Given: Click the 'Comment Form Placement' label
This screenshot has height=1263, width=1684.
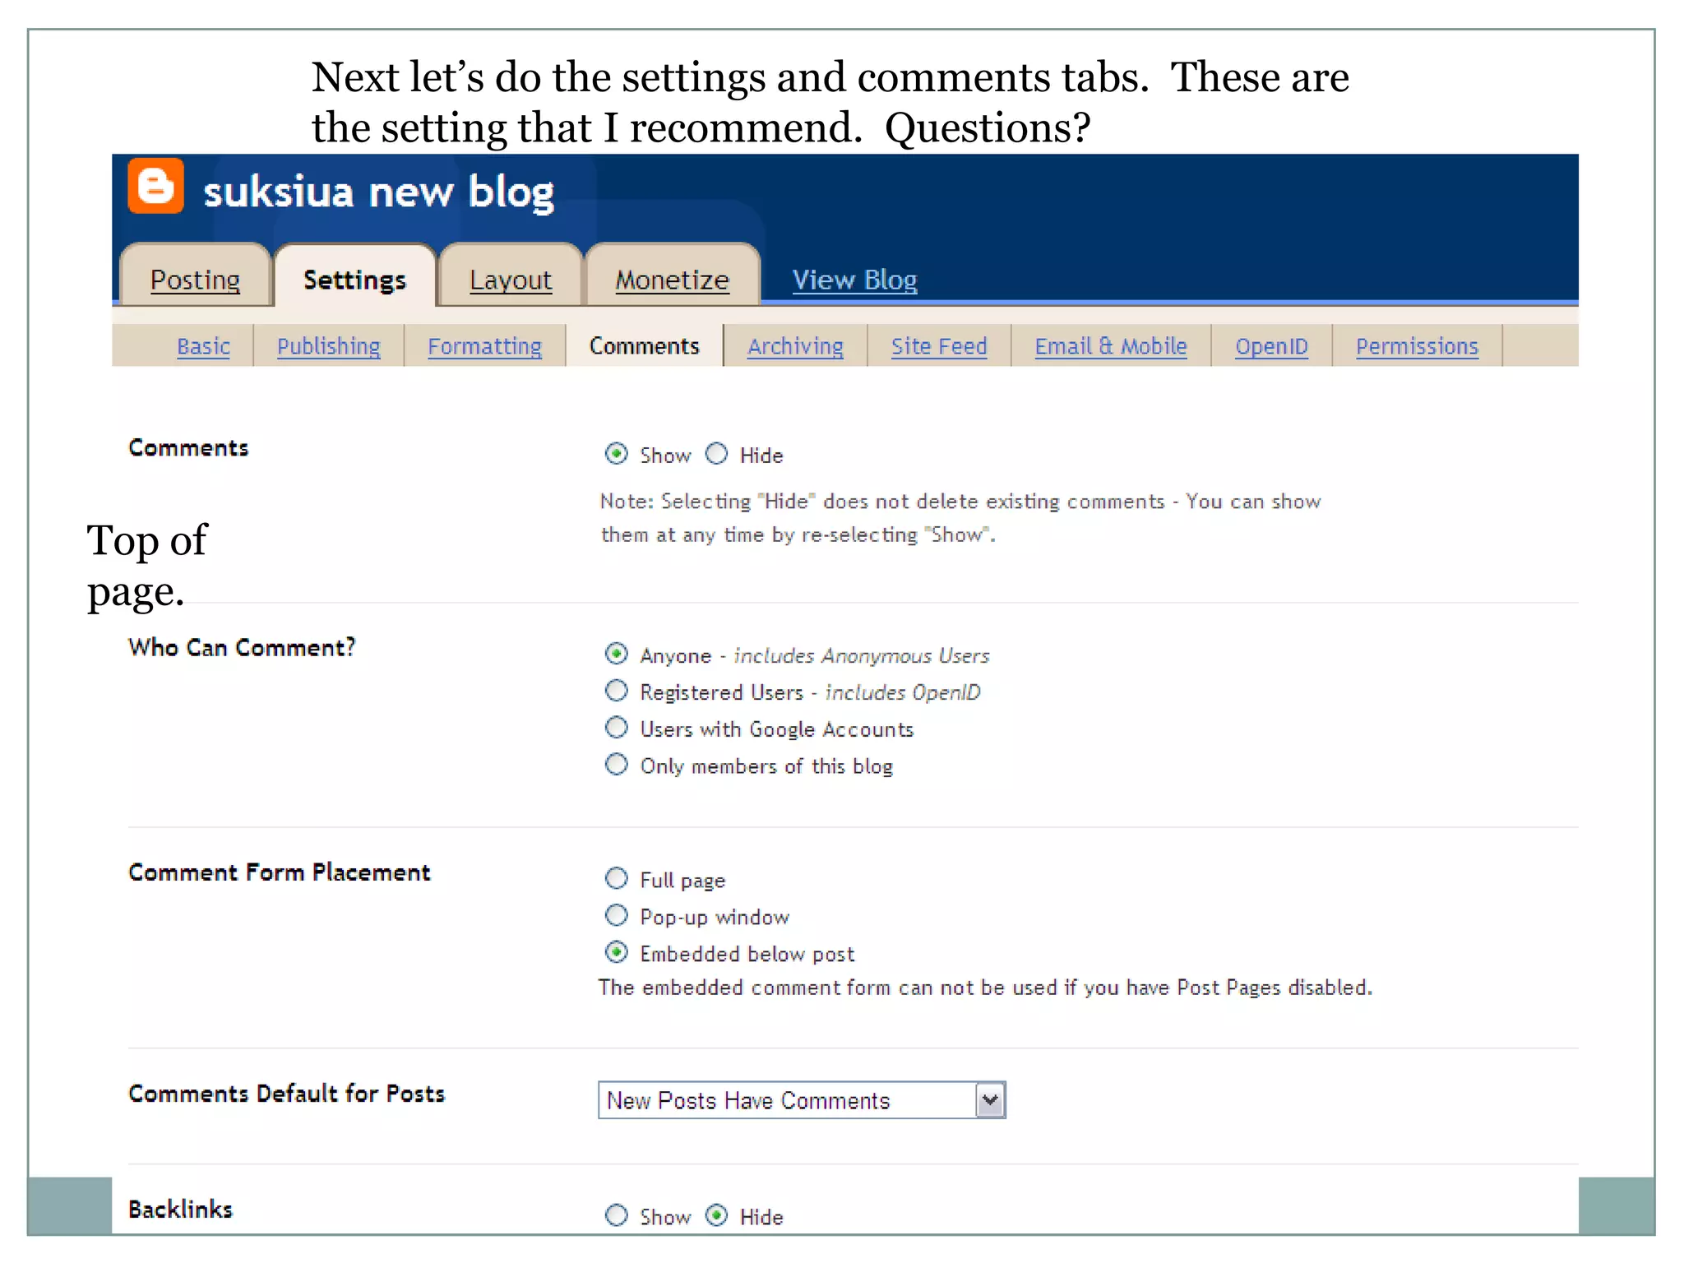Looking at the screenshot, I should click(x=280, y=872).
